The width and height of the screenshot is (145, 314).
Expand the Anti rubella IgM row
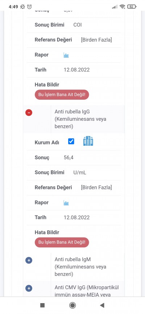tap(29, 260)
